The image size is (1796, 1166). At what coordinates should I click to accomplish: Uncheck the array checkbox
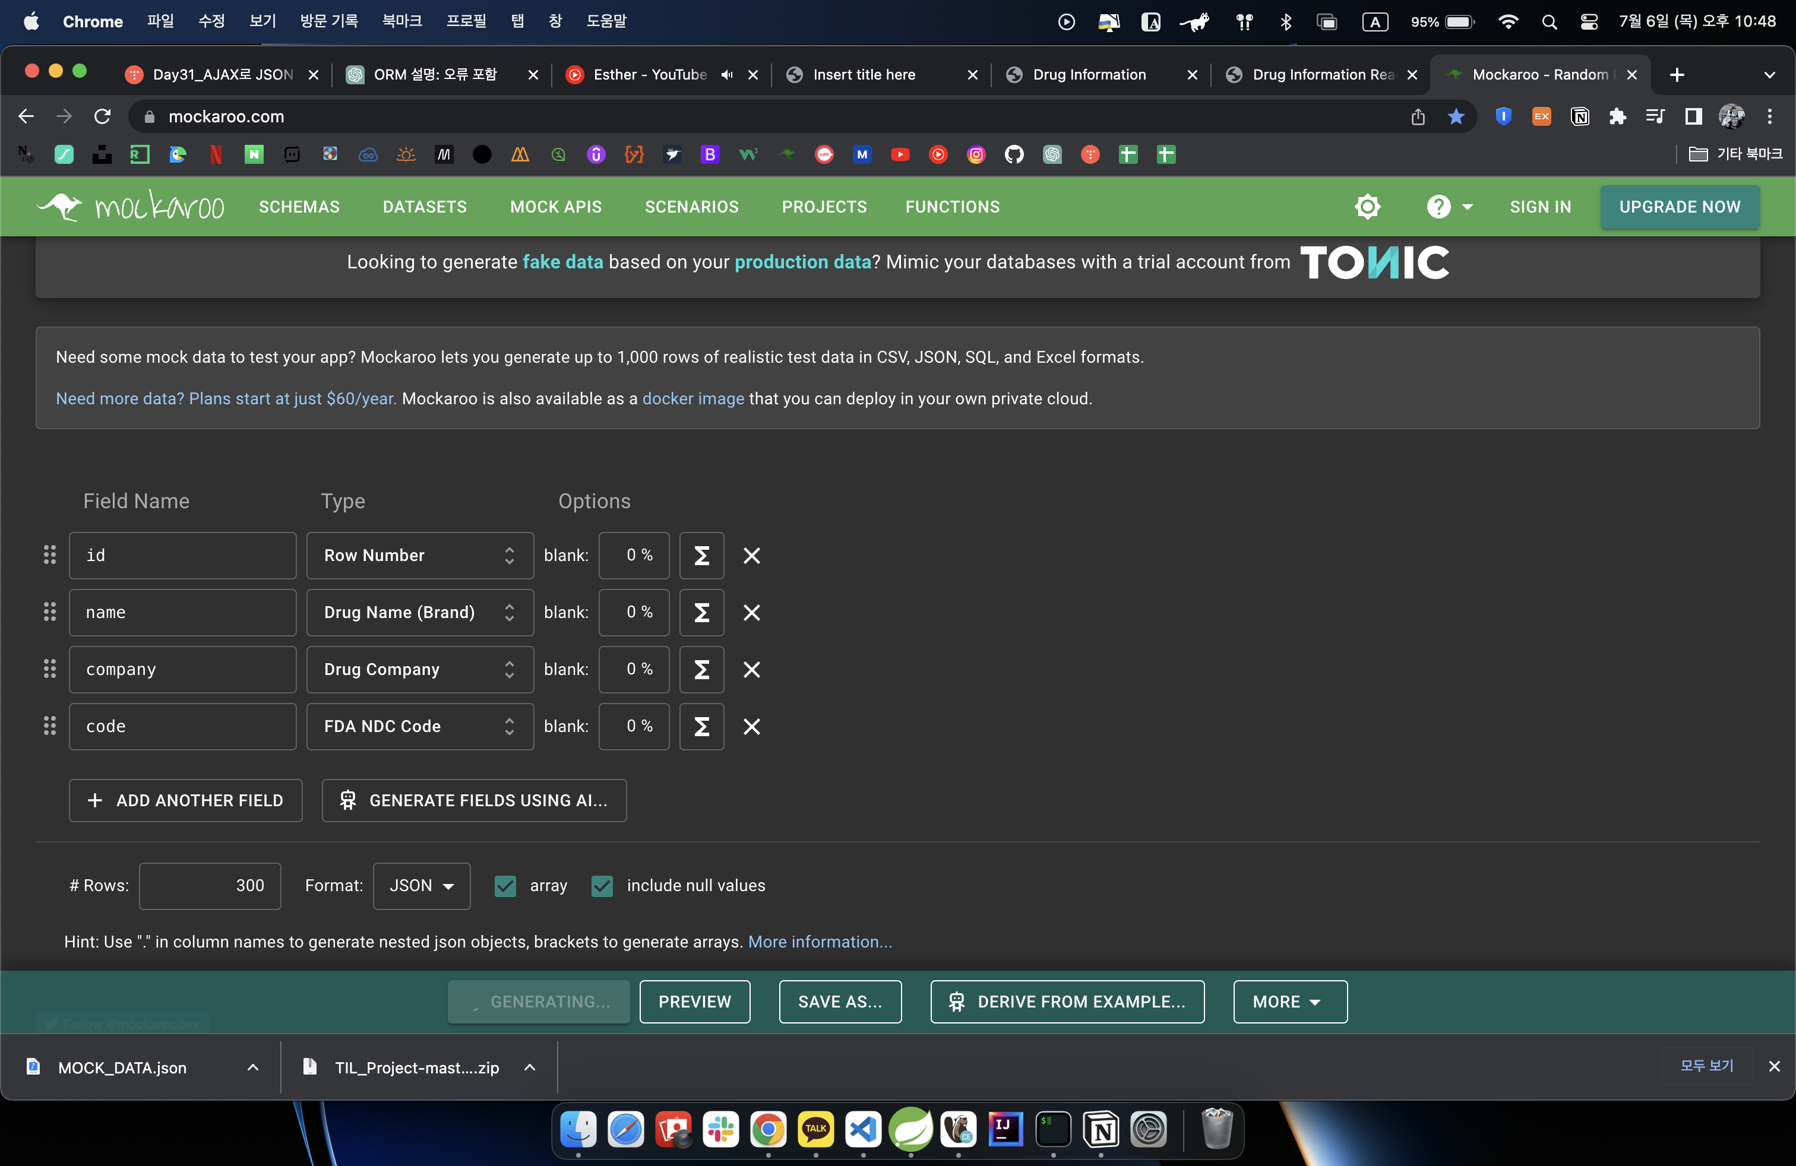505,885
